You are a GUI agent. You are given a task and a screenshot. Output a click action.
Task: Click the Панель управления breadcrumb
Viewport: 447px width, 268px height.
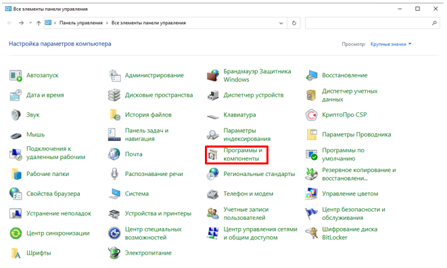(x=81, y=23)
